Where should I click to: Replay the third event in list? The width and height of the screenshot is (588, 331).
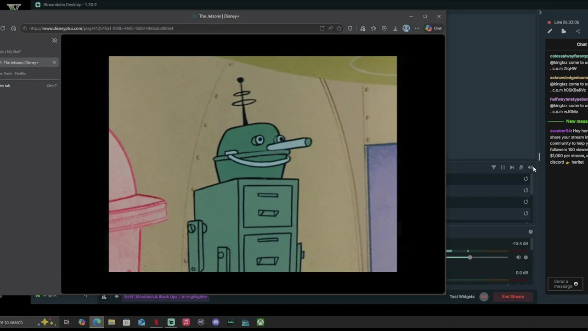pyautogui.click(x=526, y=202)
